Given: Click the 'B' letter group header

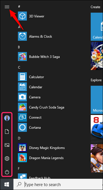Looking at the screenshot, I should click(19, 47).
